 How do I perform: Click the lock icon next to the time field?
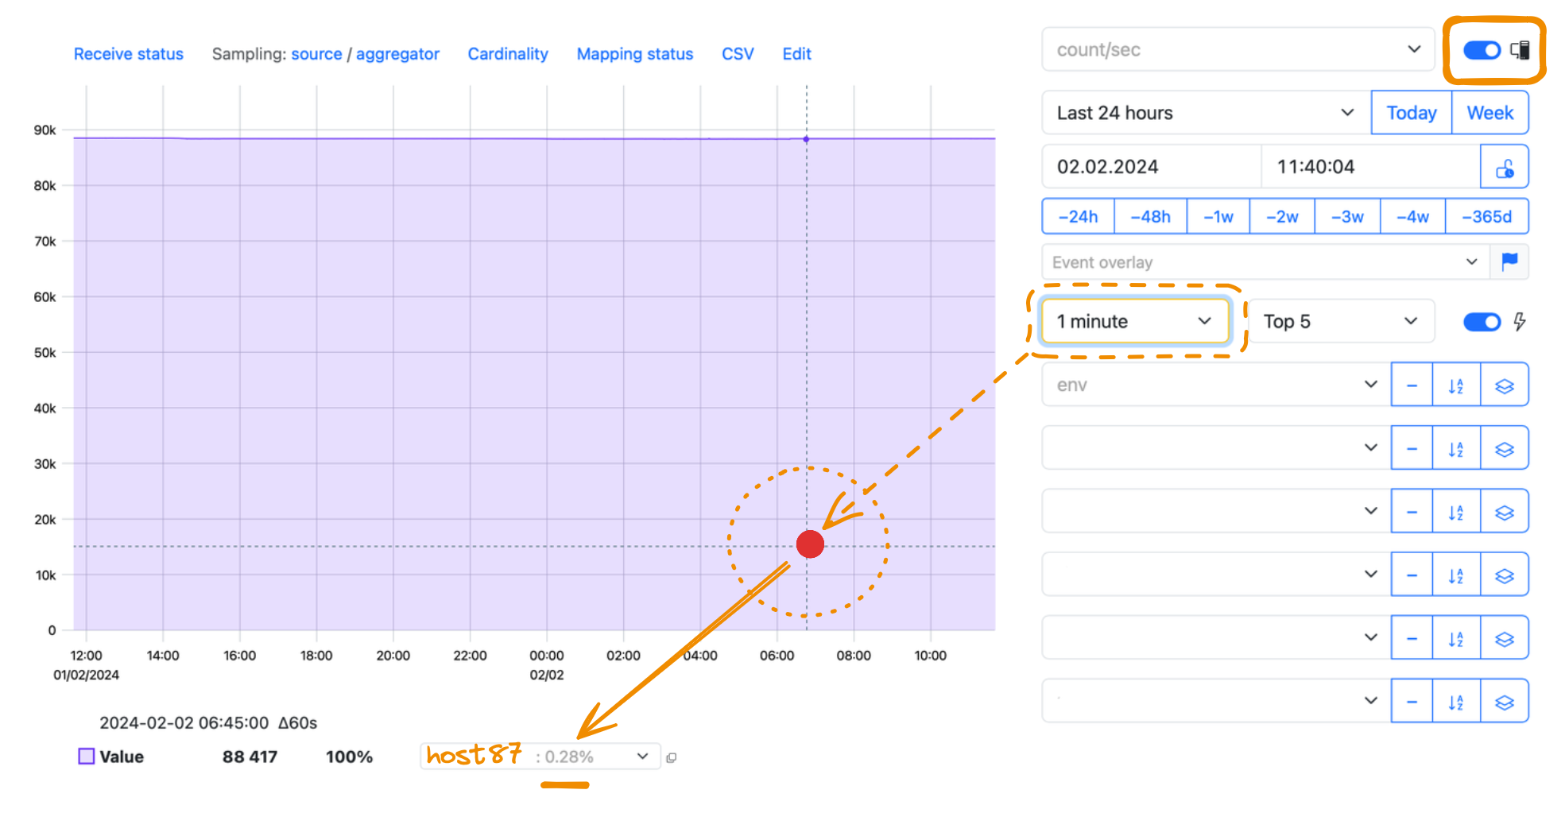[x=1504, y=167]
